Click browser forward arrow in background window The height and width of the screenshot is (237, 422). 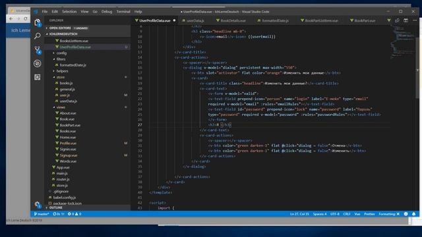pos(18,19)
